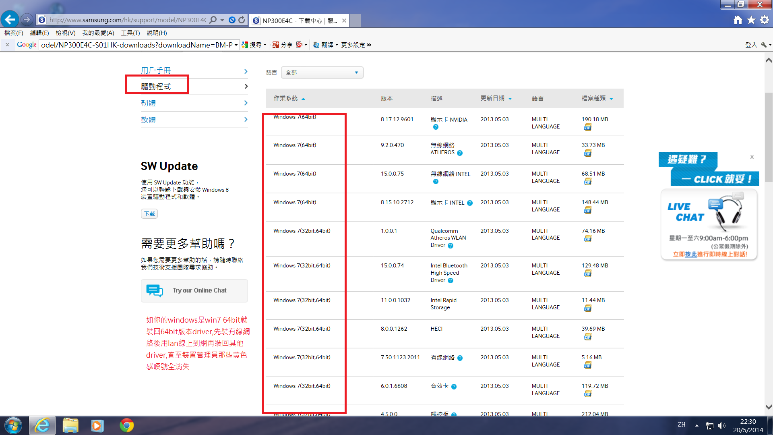Open the 檔案(F) menu
Screen dimensions: 773x435
coord(14,33)
